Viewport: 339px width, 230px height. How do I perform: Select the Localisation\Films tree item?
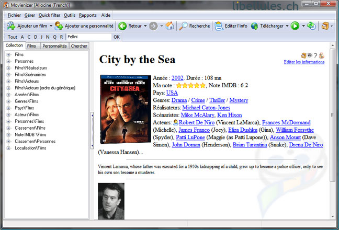click(30, 148)
